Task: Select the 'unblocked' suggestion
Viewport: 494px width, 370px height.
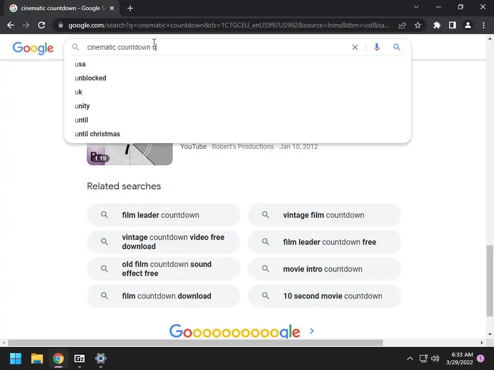Action: pos(237,78)
